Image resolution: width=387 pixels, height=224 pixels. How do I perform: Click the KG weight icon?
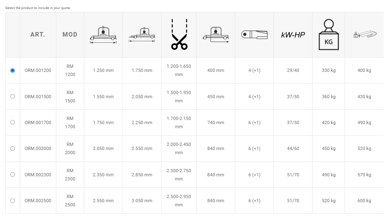[x=329, y=35]
